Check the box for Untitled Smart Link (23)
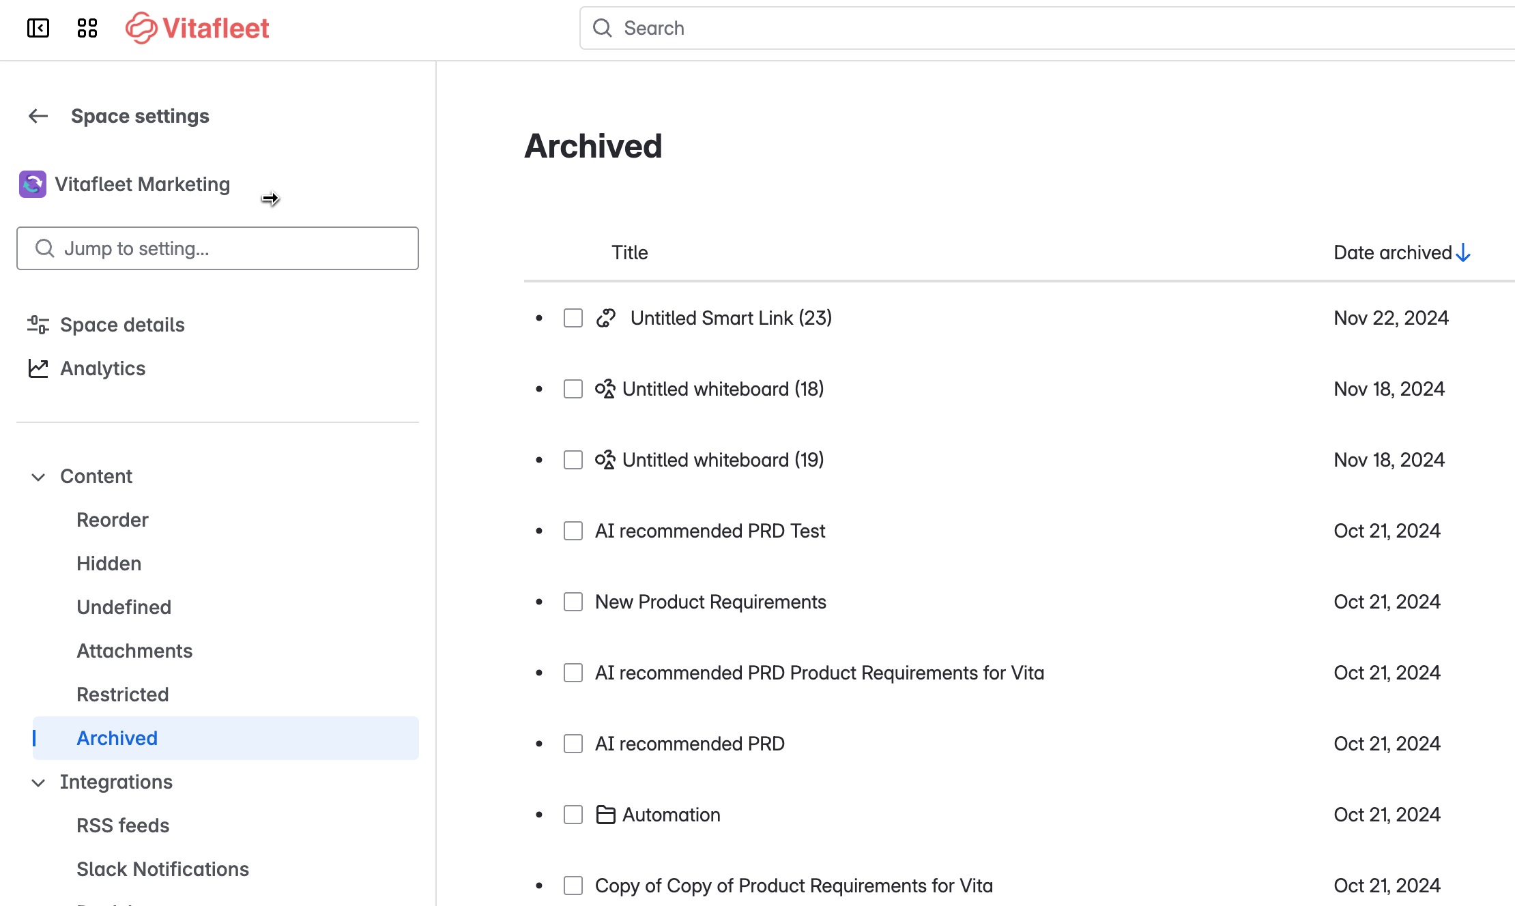The width and height of the screenshot is (1515, 906). [x=573, y=319]
